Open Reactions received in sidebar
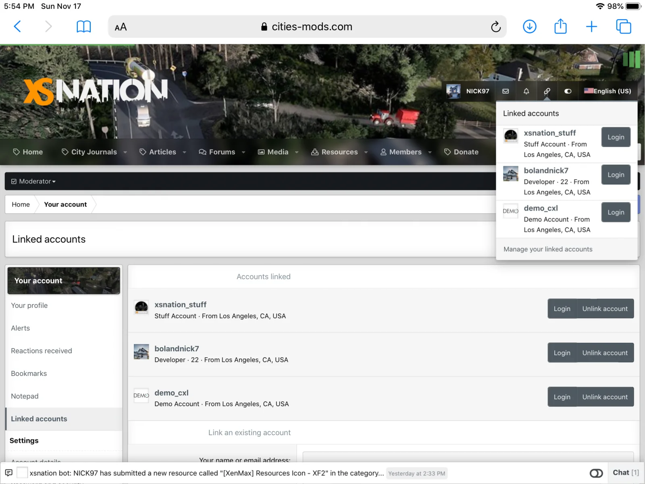This screenshot has height=484, width=645. [x=64, y=351]
